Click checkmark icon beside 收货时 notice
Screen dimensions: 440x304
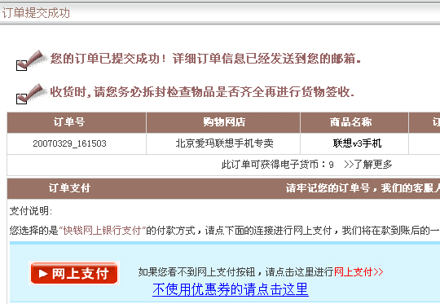[x=31, y=94]
